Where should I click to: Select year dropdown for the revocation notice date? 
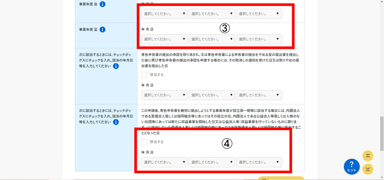[164, 95]
